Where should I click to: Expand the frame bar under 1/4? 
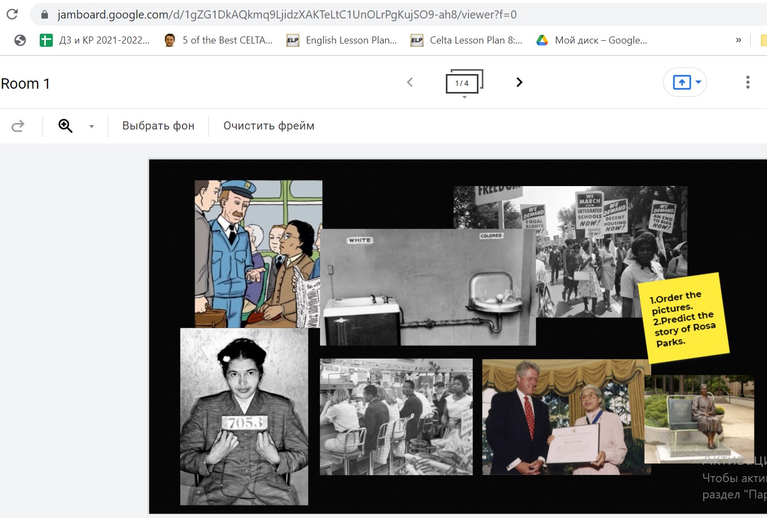click(x=464, y=97)
